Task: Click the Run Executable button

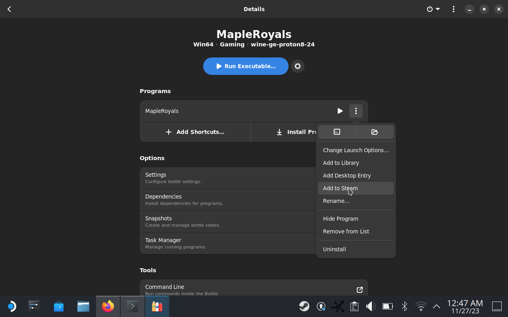Action: (x=246, y=66)
